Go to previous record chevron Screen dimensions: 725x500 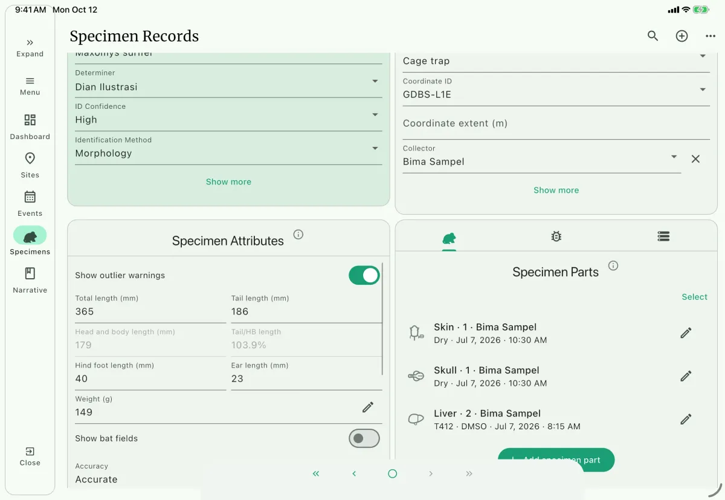point(354,473)
